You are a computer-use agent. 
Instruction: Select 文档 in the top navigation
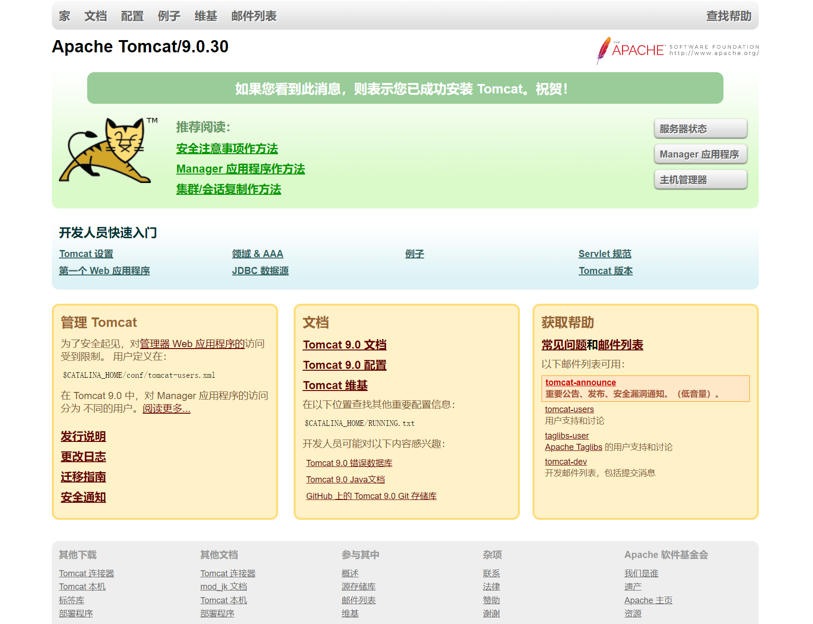pyautogui.click(x=95, y=16)
